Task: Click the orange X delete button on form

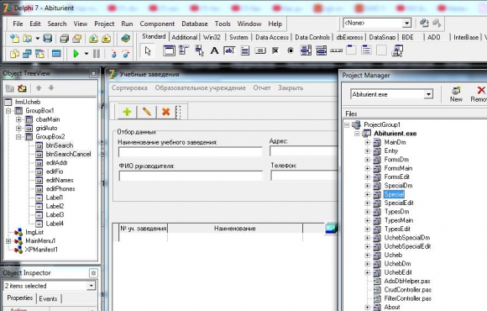Action: pos(166,112)
